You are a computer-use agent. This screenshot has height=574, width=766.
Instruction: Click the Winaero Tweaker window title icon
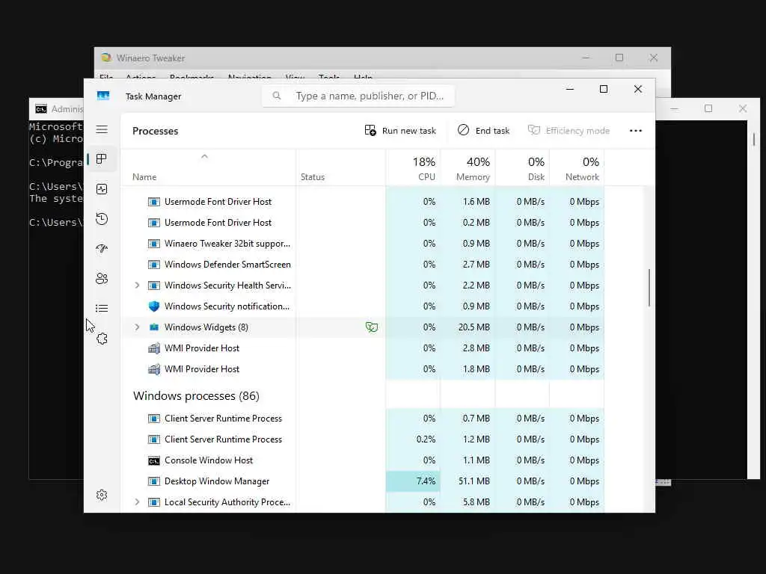click(x=106, y=58)
